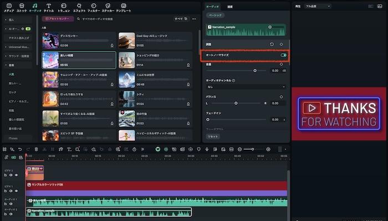Toggle the オートノーマライズ switch off
388x221 pixels.
(284, 55)
